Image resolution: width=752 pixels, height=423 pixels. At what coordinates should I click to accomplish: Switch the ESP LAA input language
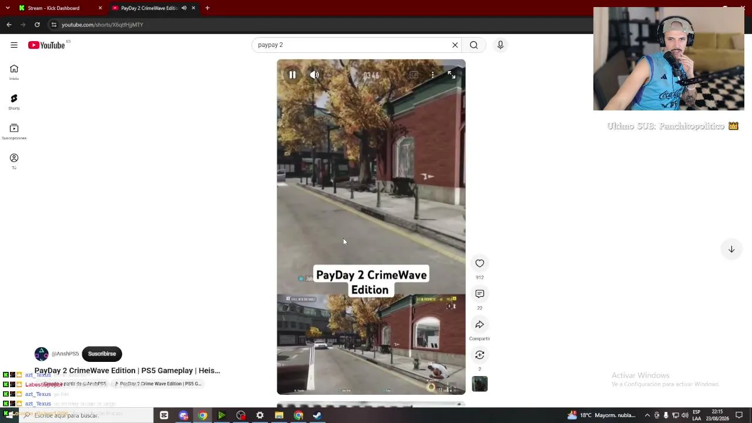click(697, 415)
